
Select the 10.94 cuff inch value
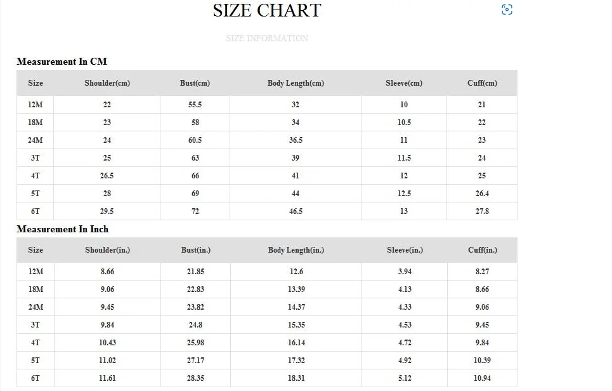[x=482, y=378]
